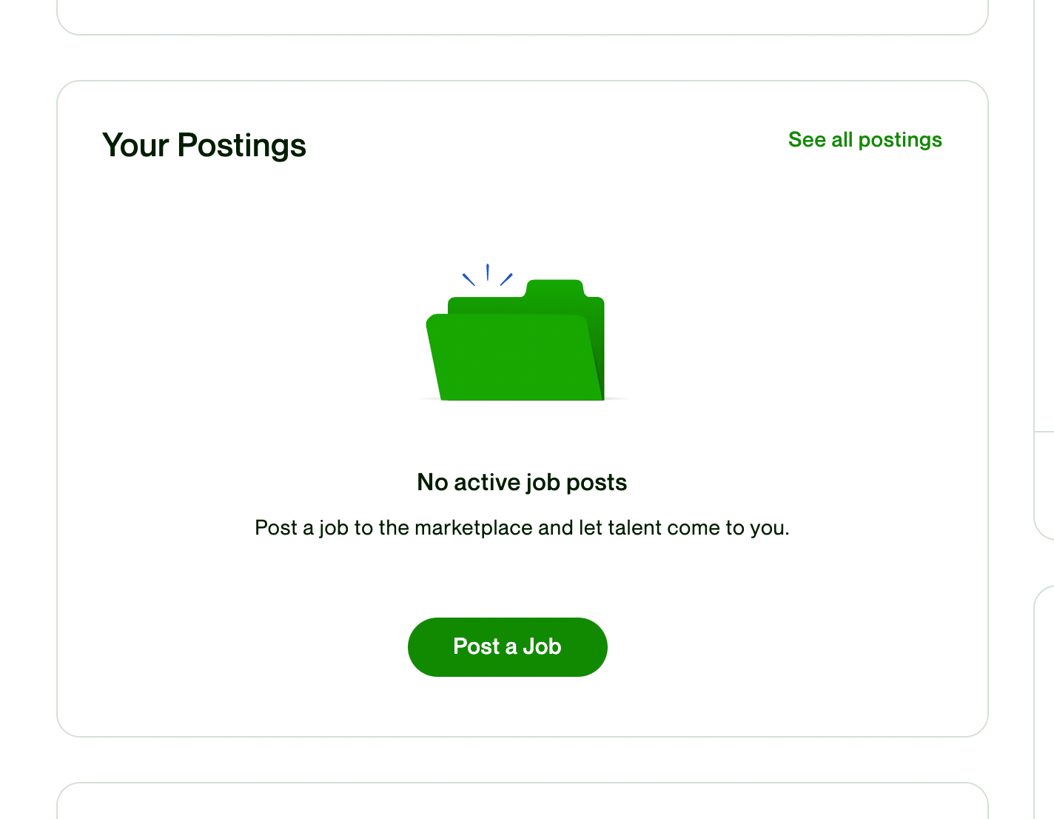Click the word 'Postings' in the heading
Screen dimensions: 1054x819
[242, 145]
